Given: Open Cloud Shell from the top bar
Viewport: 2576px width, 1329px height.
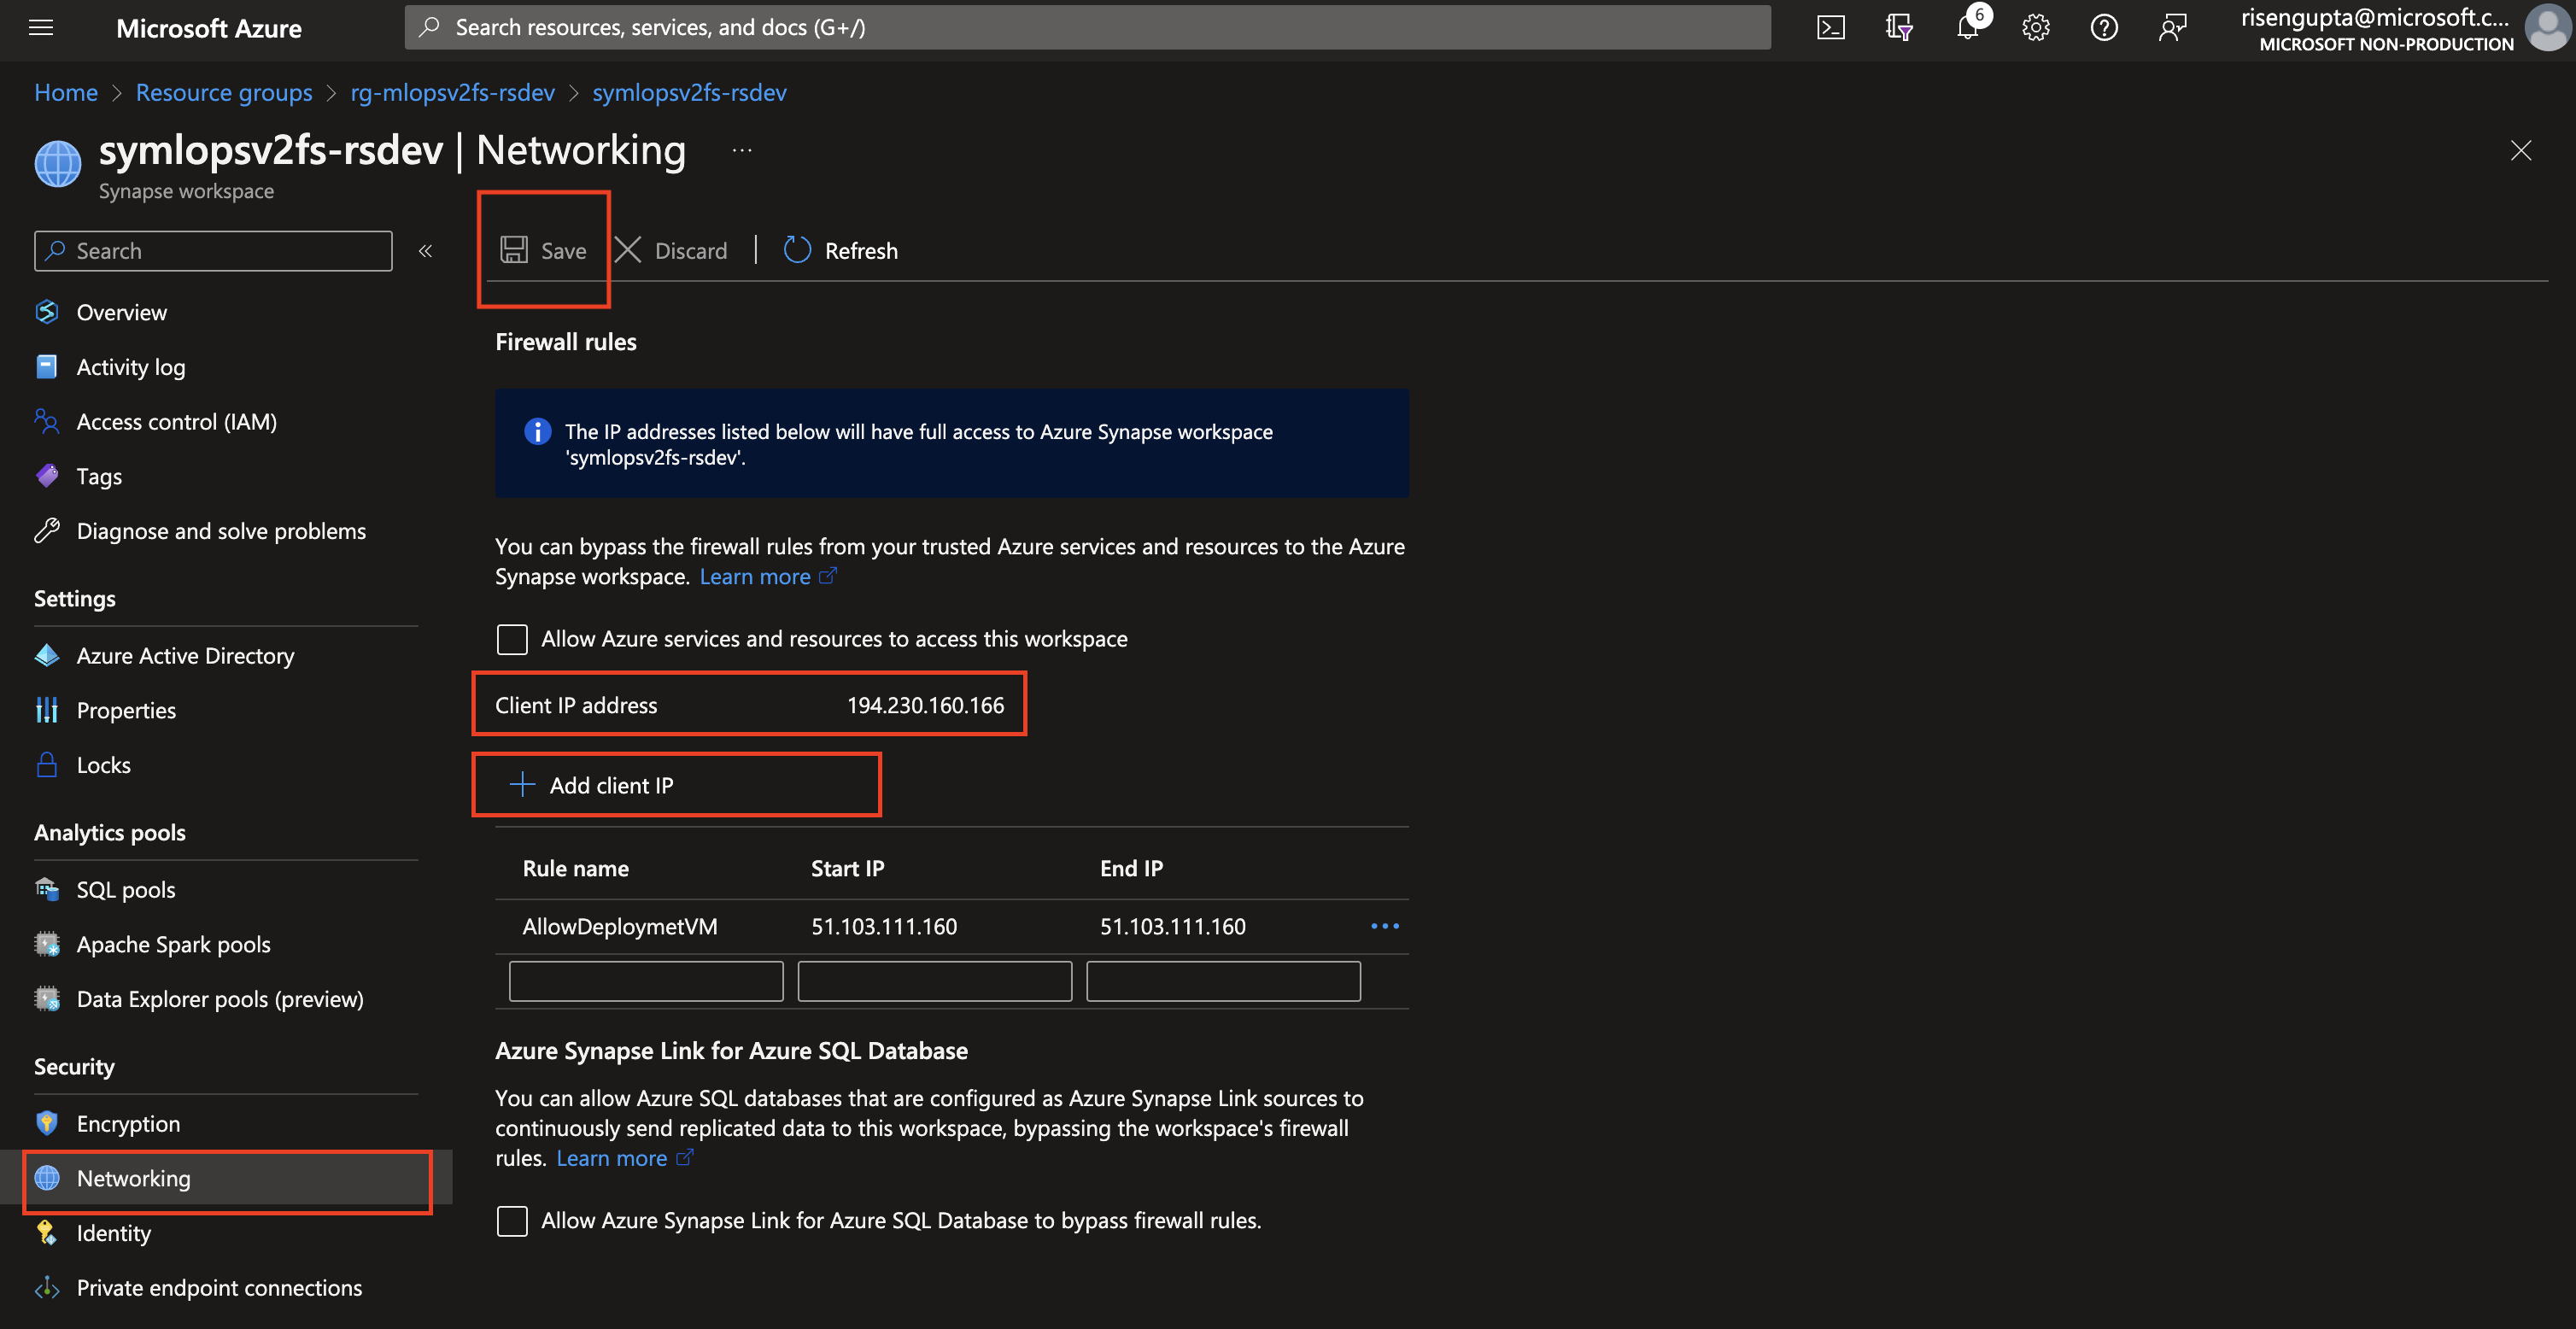Looking at the screenshot, I should pyautogui.click(x=1830, y=27).
